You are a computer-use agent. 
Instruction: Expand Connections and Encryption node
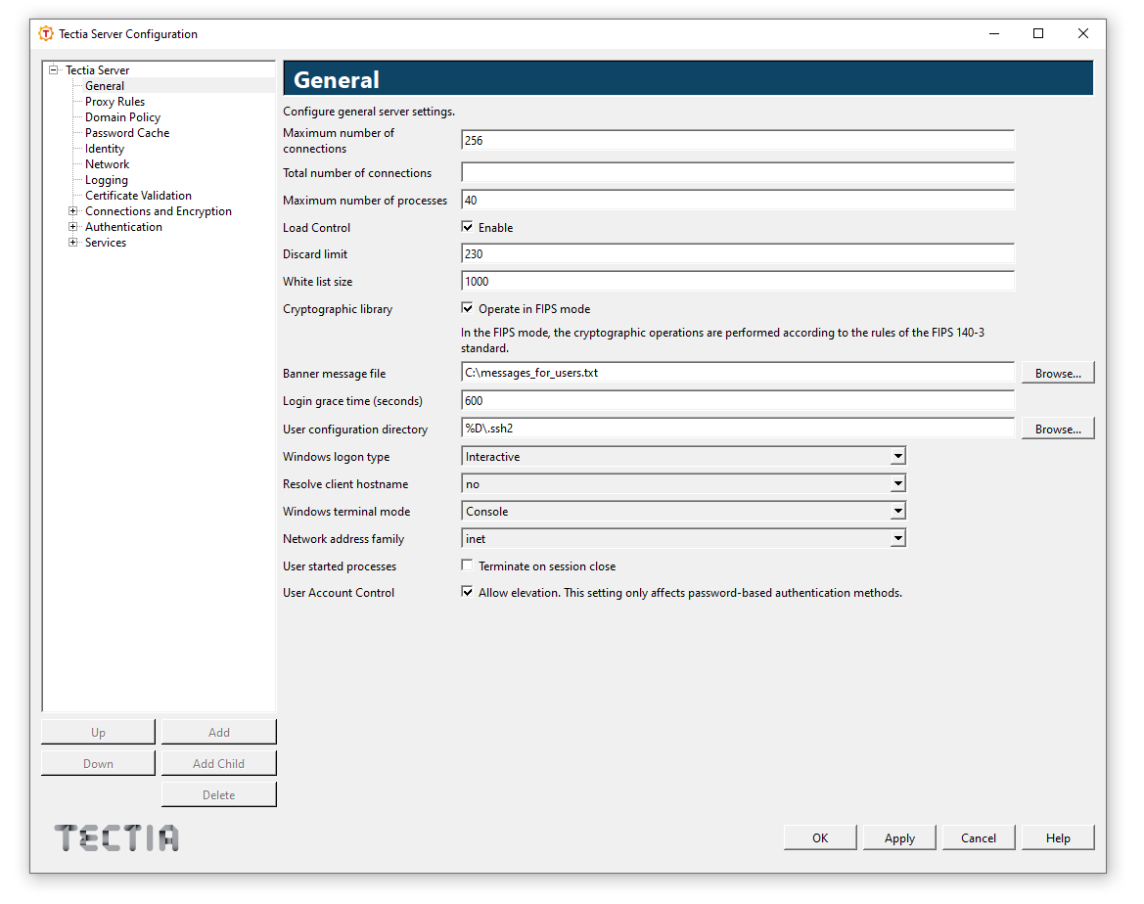(73, 211)
